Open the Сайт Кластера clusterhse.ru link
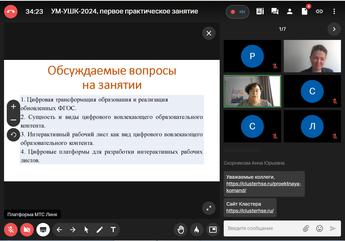 click(x=250, y=211)
